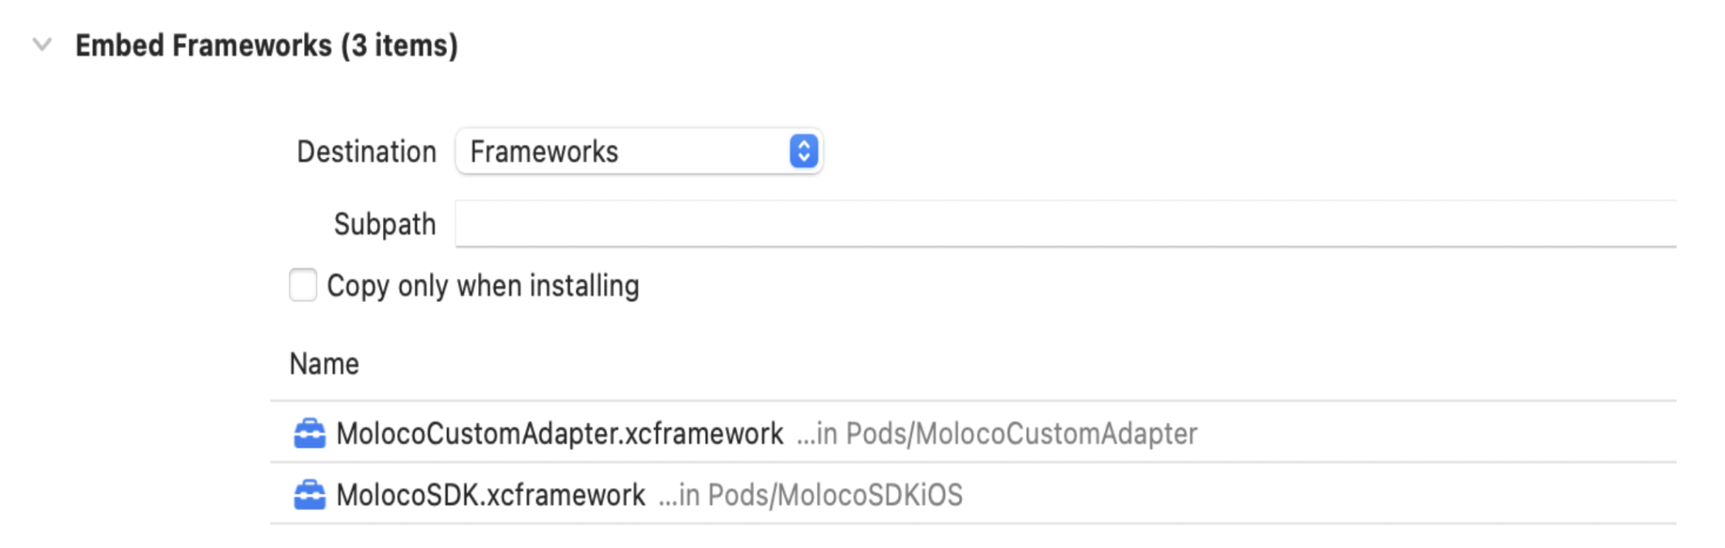Click the Frameworks text inside the popup
This screenshot has height=548, width=1725.
pos(544,152)
